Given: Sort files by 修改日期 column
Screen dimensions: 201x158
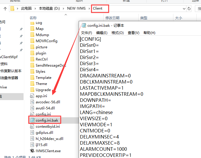Looking at the screenshot, I should (112, 18).
